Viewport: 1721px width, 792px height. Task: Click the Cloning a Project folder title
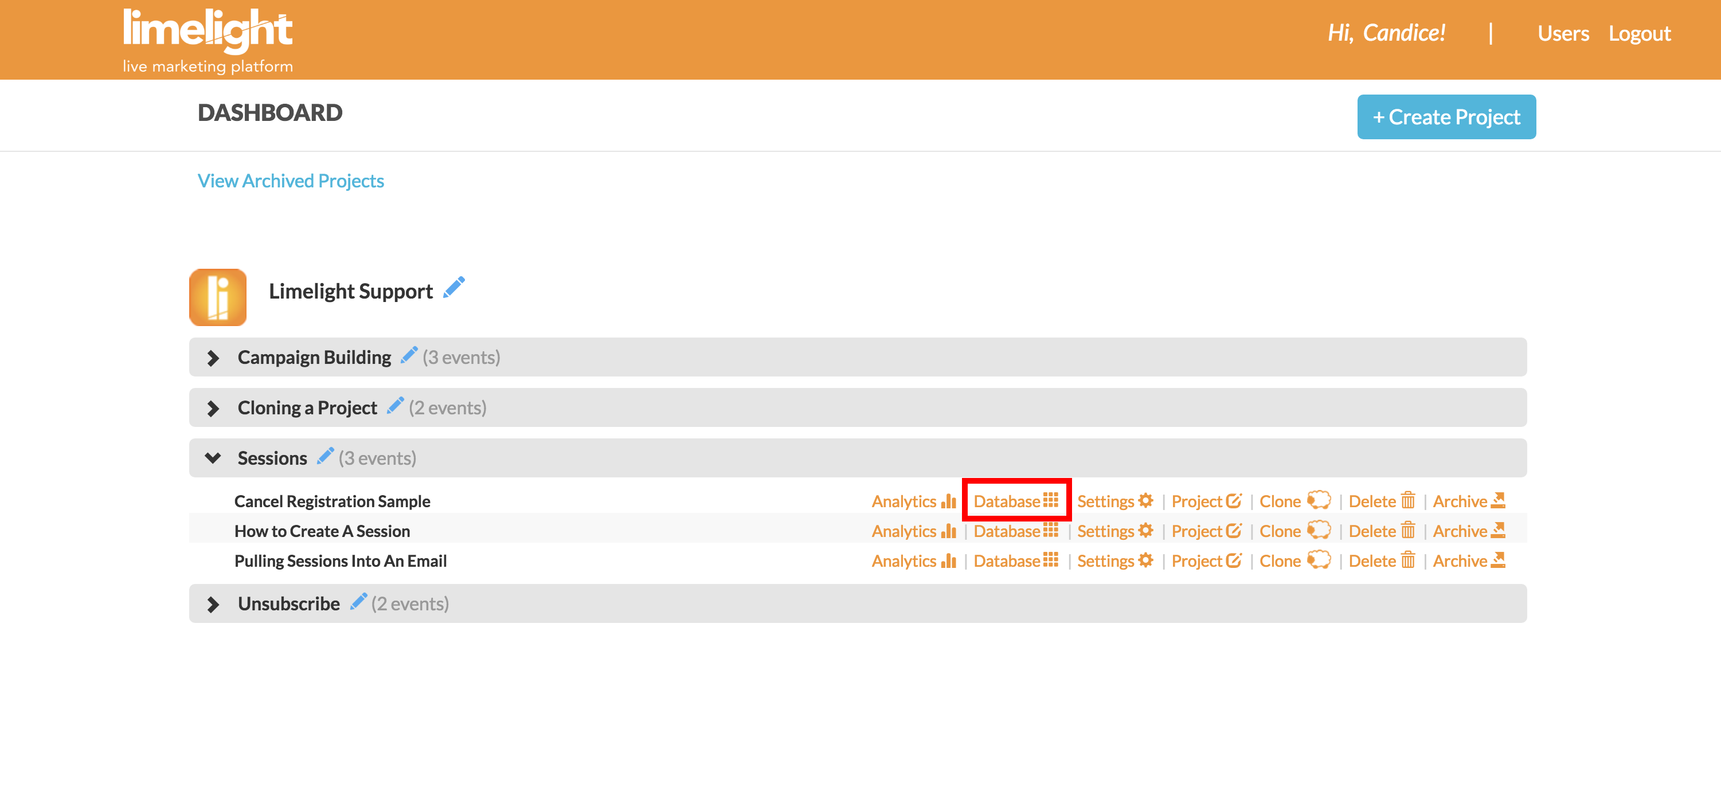pyautogui.click(x=307, y=407)
